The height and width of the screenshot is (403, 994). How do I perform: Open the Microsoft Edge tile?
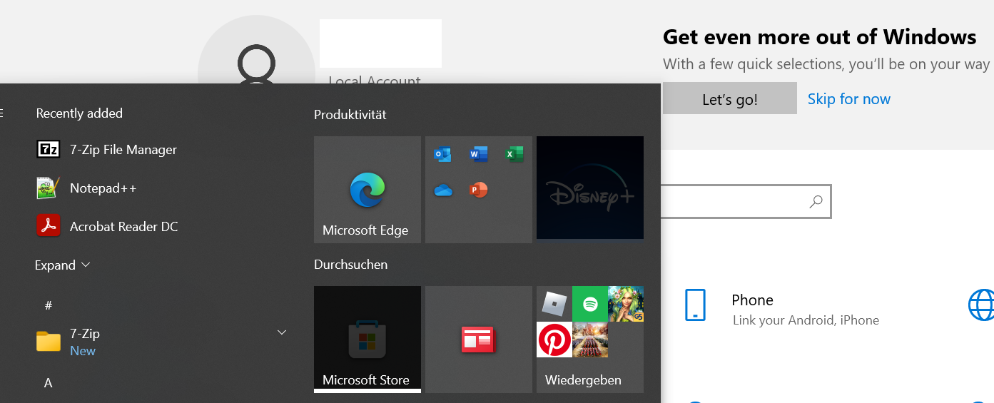coord(367,190)
